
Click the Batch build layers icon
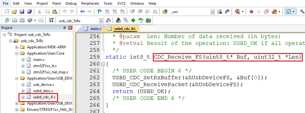coord(30,20)
